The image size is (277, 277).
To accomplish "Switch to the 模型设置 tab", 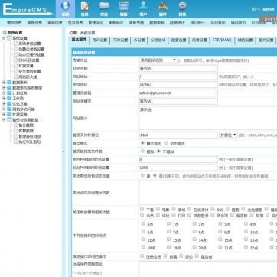I will [x=245, y=41].
